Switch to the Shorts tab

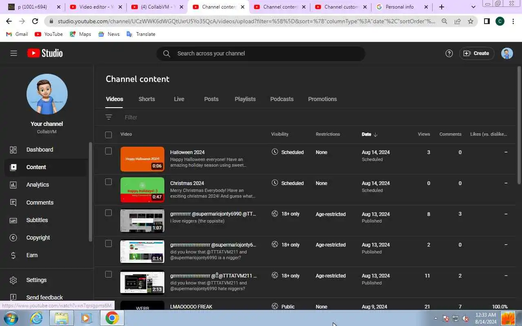(147, 99)
